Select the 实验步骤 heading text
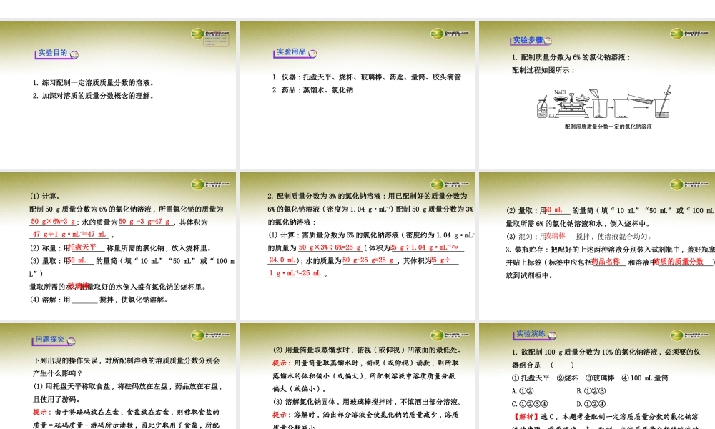715x429 pixels. [528, 40]
